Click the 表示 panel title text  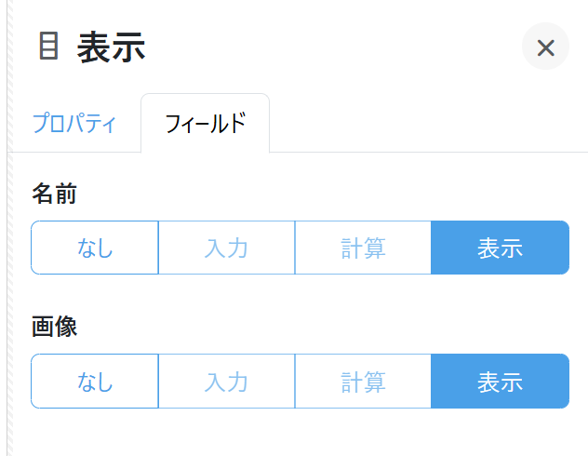(111, 47)
